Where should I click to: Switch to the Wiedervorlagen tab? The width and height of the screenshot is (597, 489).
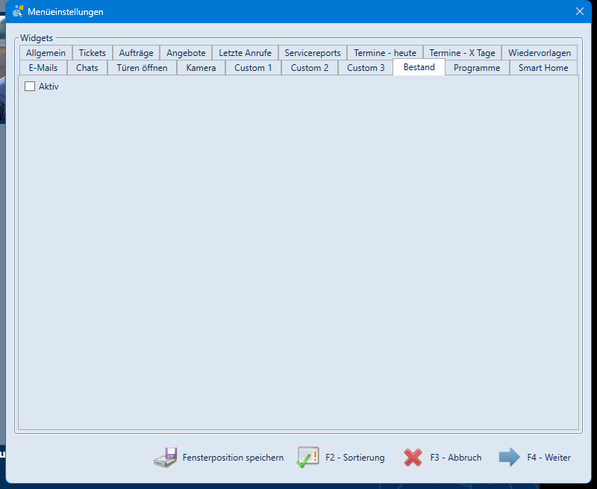(x=539, y=52)
